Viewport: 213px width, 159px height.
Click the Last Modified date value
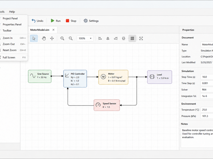click(x=207, y=62)
